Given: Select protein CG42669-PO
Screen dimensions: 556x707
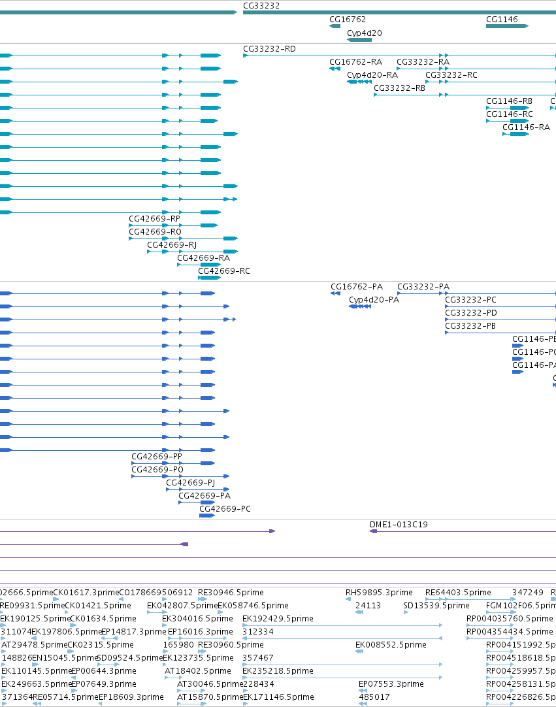Looking at the screenshot, I should (x=157, y=470).
